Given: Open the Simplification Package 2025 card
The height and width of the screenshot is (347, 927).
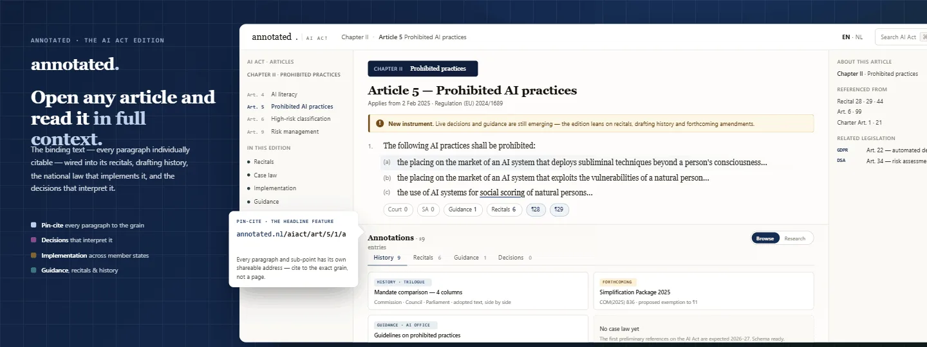Looking at the screenshot, I should 704,291.
